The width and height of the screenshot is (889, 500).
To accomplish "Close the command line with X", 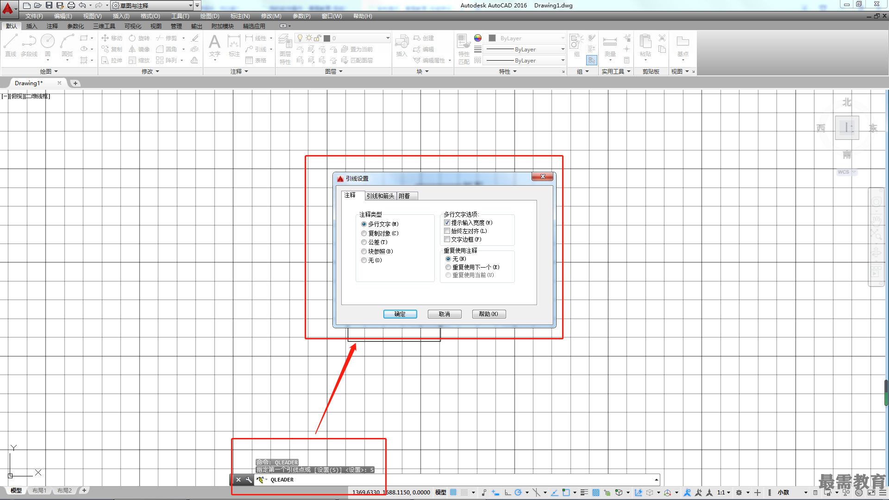I will pyautogui.click(x=238, y=480).
